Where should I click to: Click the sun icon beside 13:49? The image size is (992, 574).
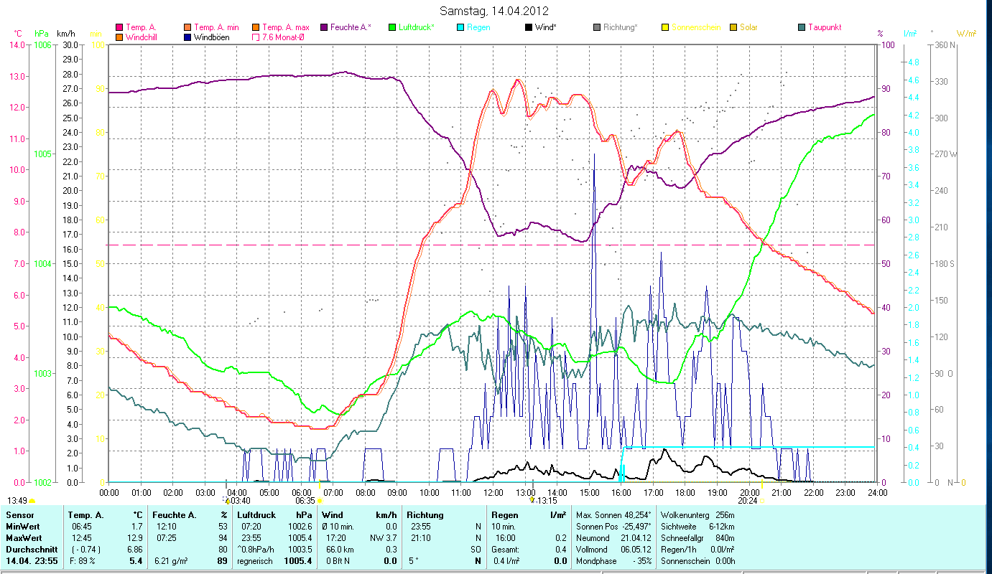coord(32,501)
